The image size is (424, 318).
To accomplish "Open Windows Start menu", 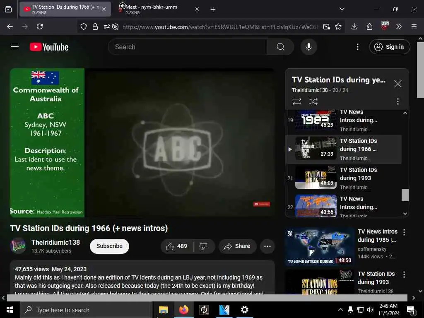I will coord(10,310).
